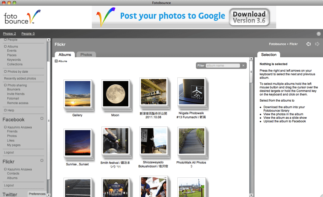Click Logout under Facebook
The image size is (323, 197).
coord(9,152)
